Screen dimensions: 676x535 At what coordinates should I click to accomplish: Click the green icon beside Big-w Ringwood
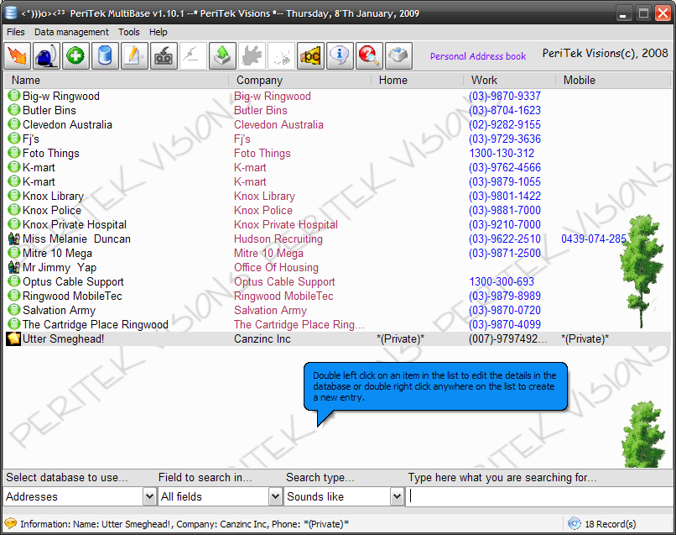(x=14, y=96)
